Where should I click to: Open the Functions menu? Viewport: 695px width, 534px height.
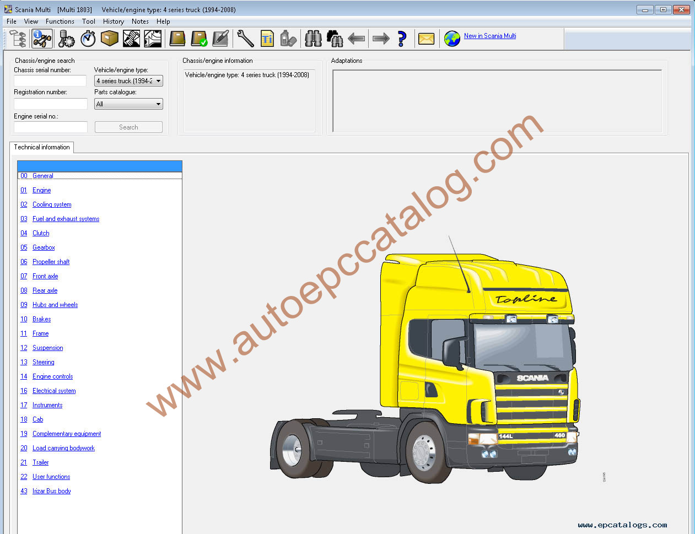[60, 21]
